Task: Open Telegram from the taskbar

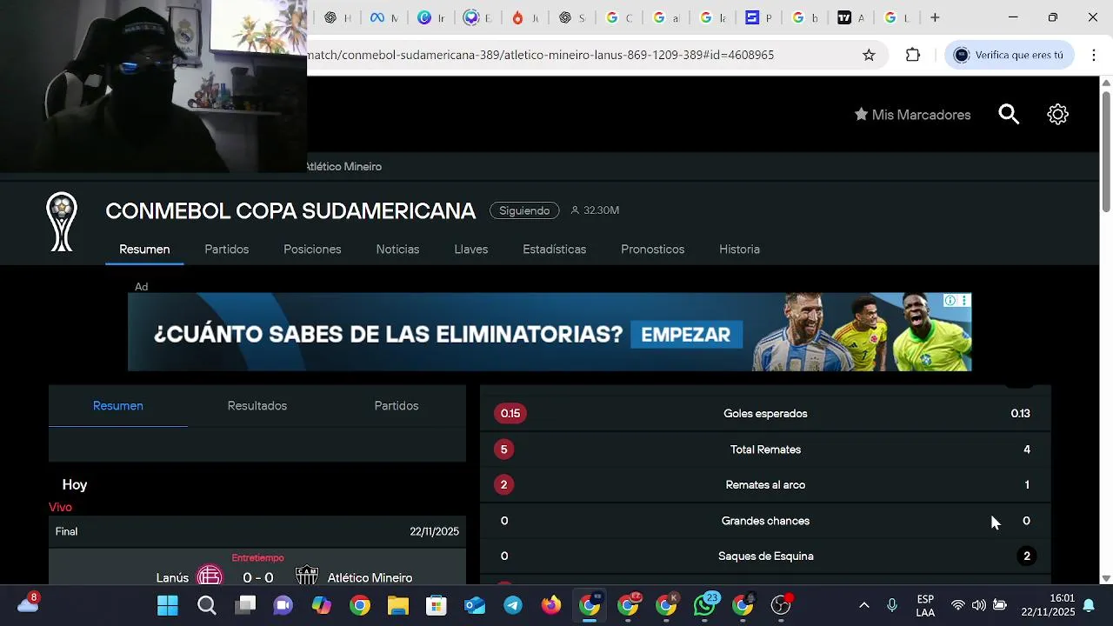Action: tap(513, 605)
